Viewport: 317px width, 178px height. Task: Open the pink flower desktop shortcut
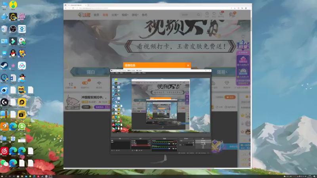[x=13, y=66]
